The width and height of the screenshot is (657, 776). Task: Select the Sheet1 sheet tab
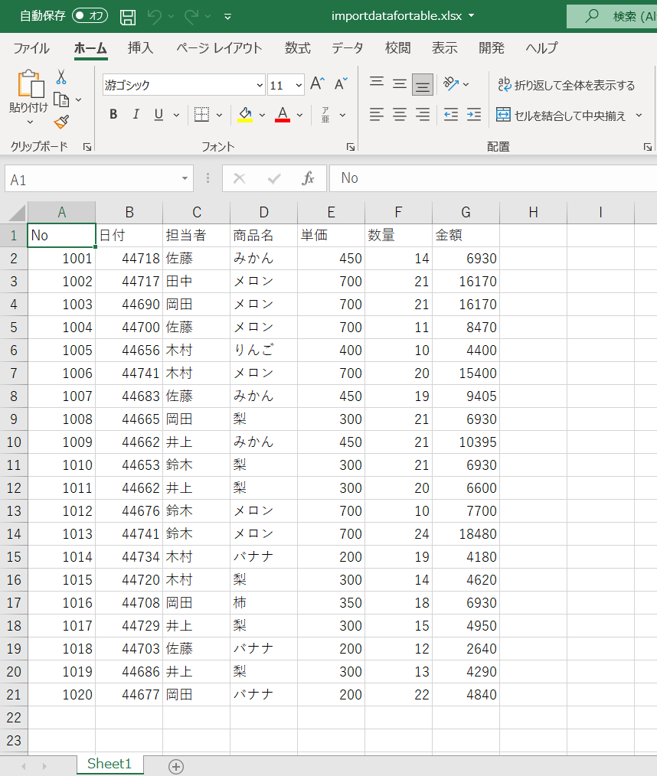(109, 764)
